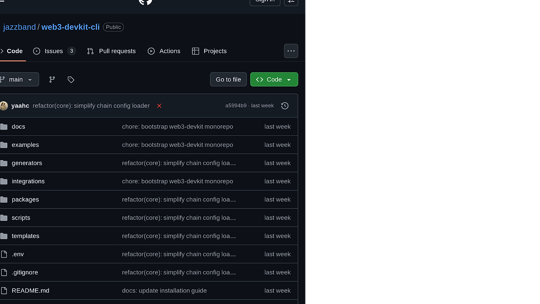Click the Actions play icon
Image resolution: width=540 pixels, height=304 pixels.
click(x=151, y=51)
